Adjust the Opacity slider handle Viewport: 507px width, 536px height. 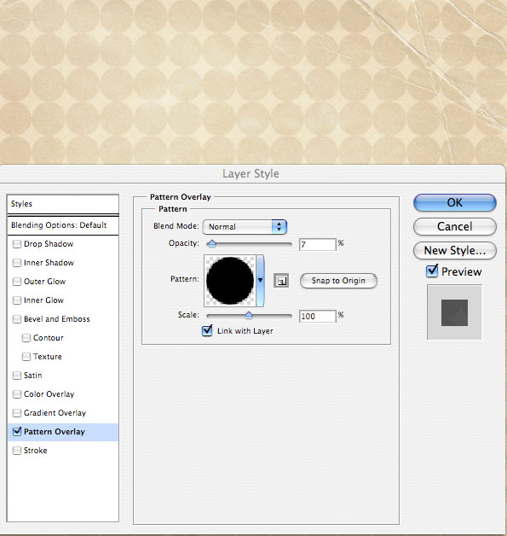(212, 244)
